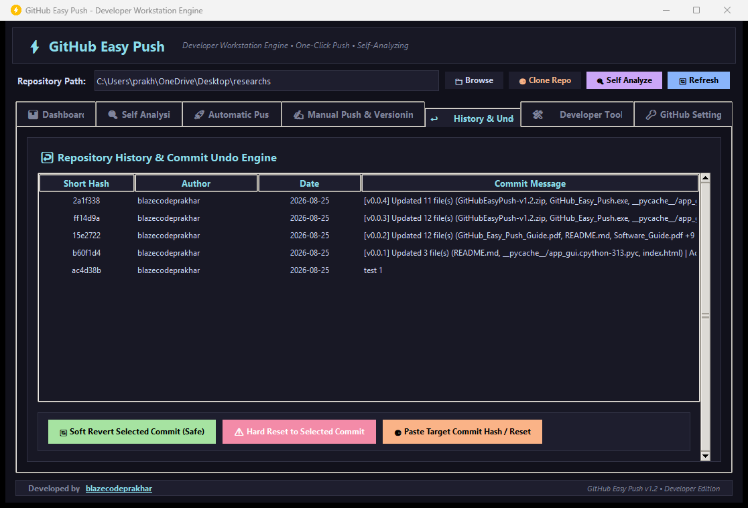The width and height of the screenshot is (748, 508).
Task: Click the return arrow icon on History tab
Action: point(434,118)
